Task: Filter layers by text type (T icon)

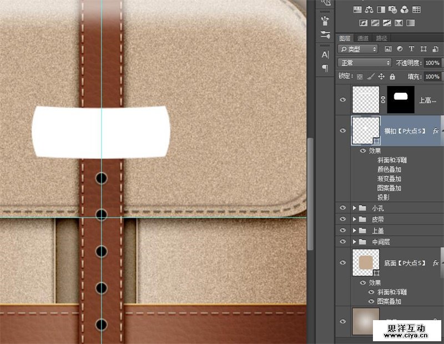Action: (412, 49)
